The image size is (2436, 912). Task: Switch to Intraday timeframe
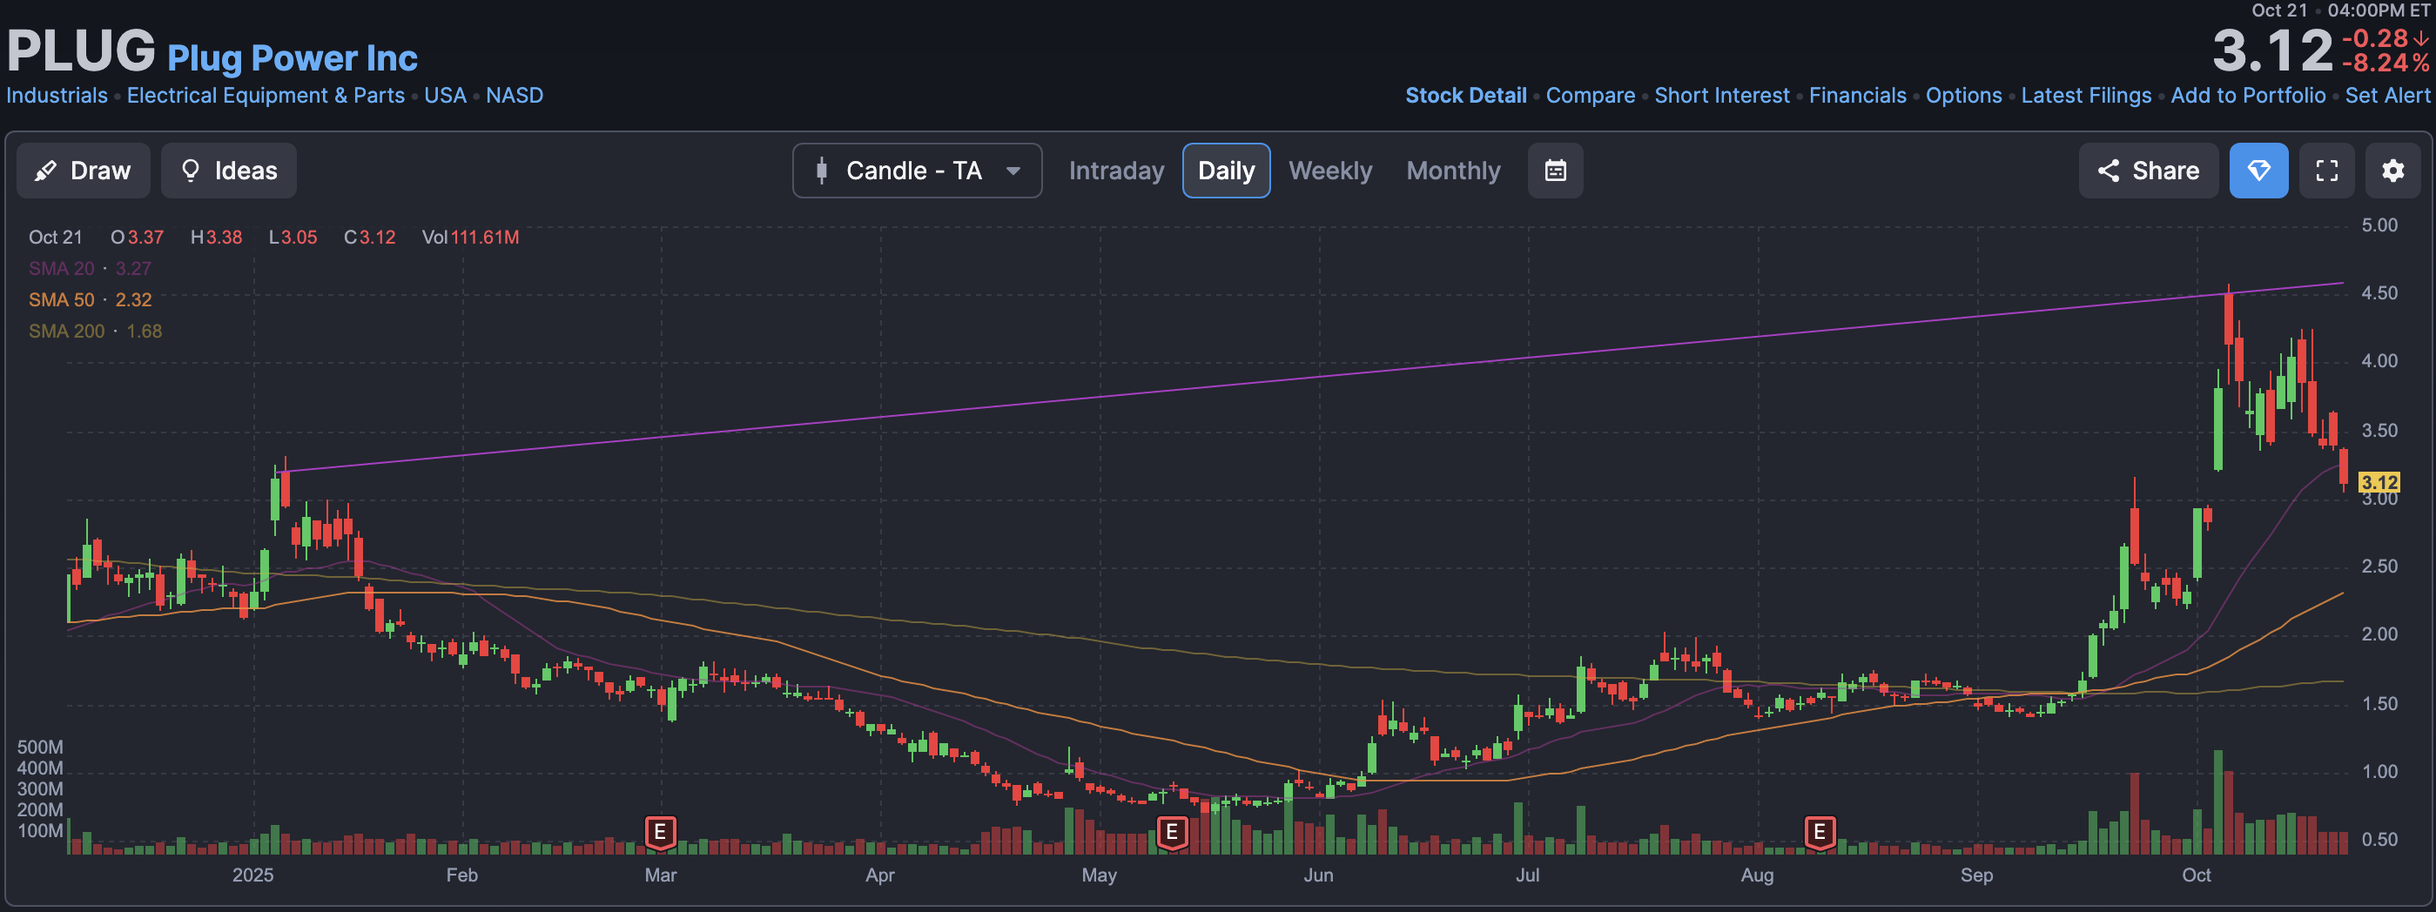1116,170
